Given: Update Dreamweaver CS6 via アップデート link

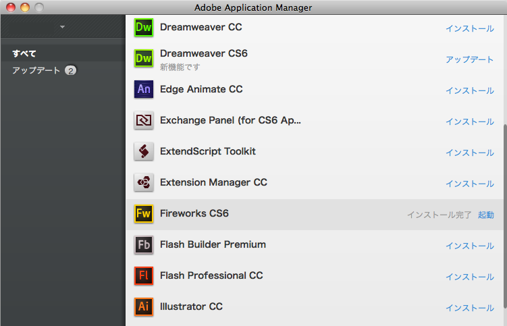Looking at the screenshot, I should click(x=470, y=59).
